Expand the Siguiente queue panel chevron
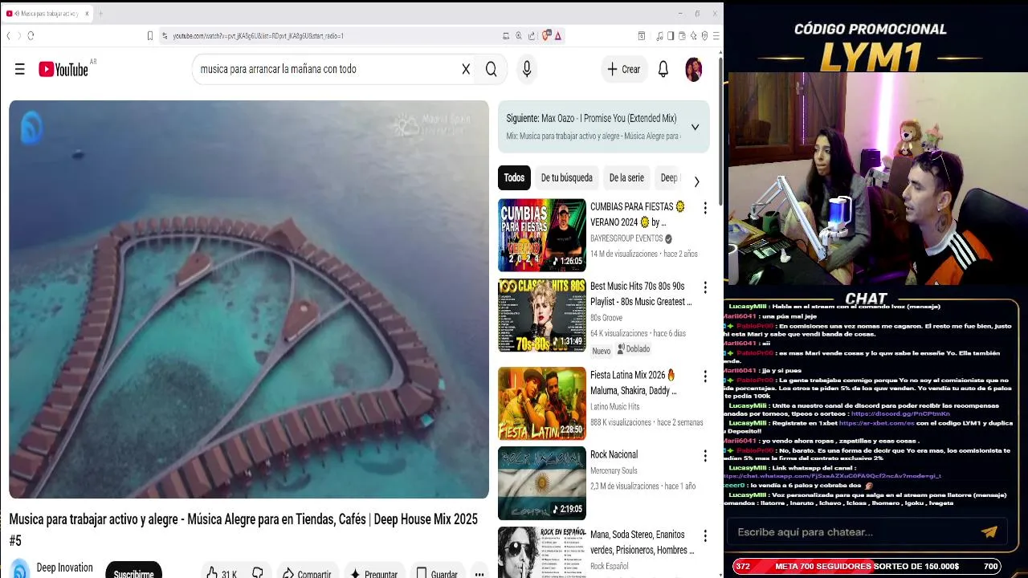Viewport: 1028px width, 578px height. (x=695, y=127)
